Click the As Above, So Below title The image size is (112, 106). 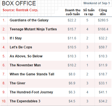(x=26, y=56)
